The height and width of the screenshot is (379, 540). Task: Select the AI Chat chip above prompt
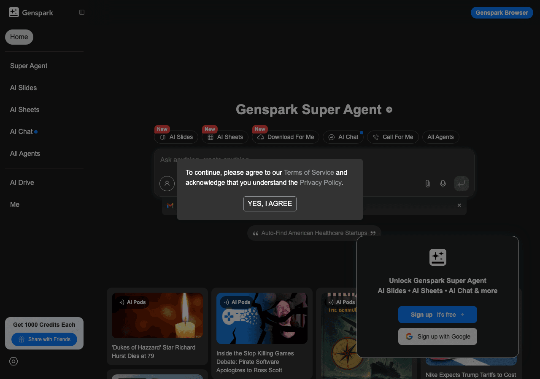click(x=343, y=137)
